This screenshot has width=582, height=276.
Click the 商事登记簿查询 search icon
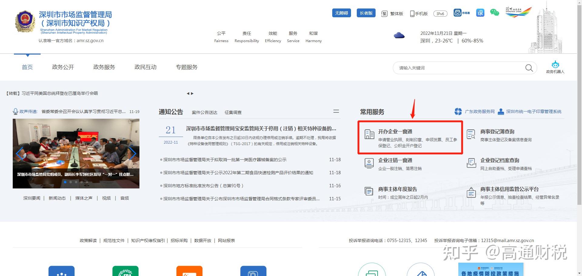coord(471,134)
